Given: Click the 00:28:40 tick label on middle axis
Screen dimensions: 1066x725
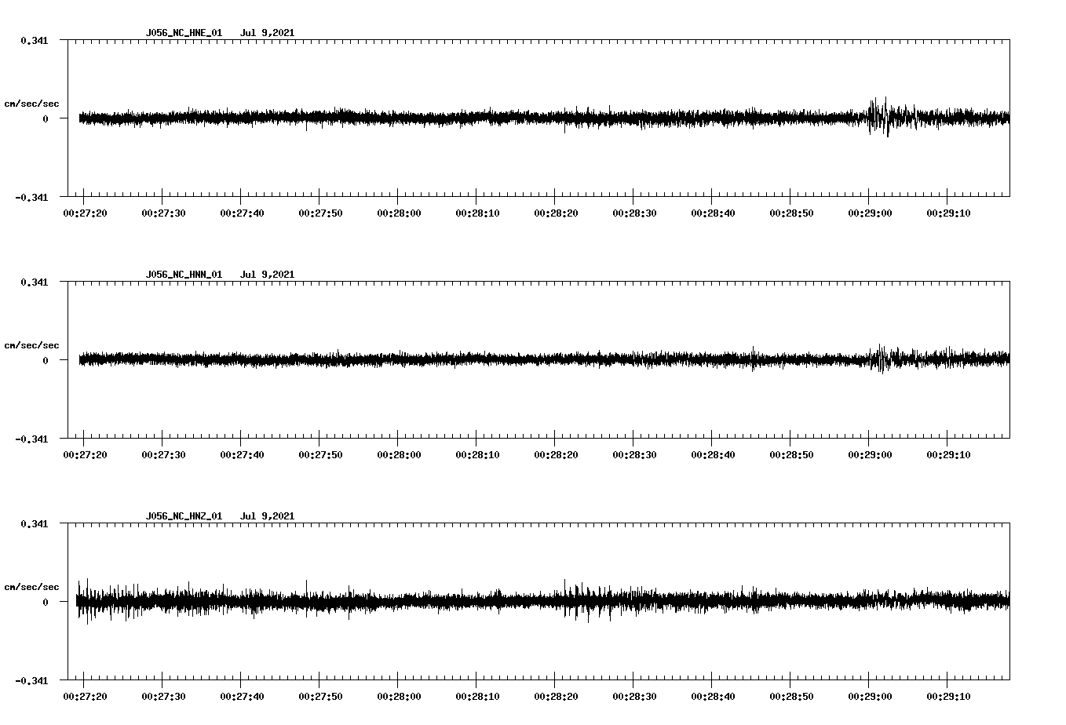Looking at the screenshot, I should click(x=712, y=453).
